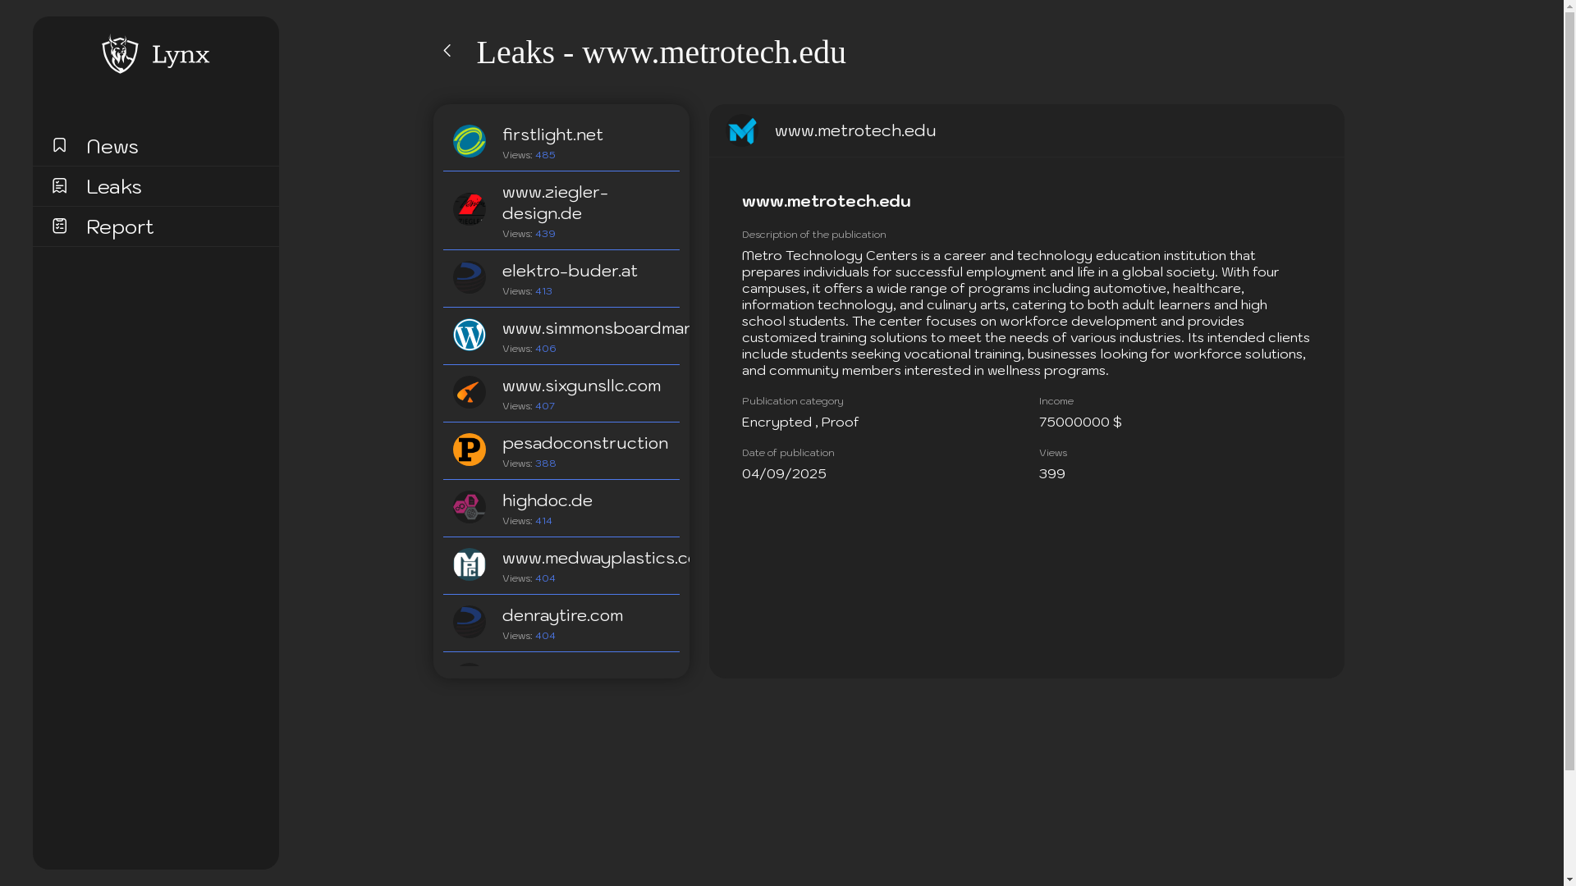This screenshot has height=886, width=1576.
Task: Open the elektro-buder.at leak entry
Action: pos(570,271)
